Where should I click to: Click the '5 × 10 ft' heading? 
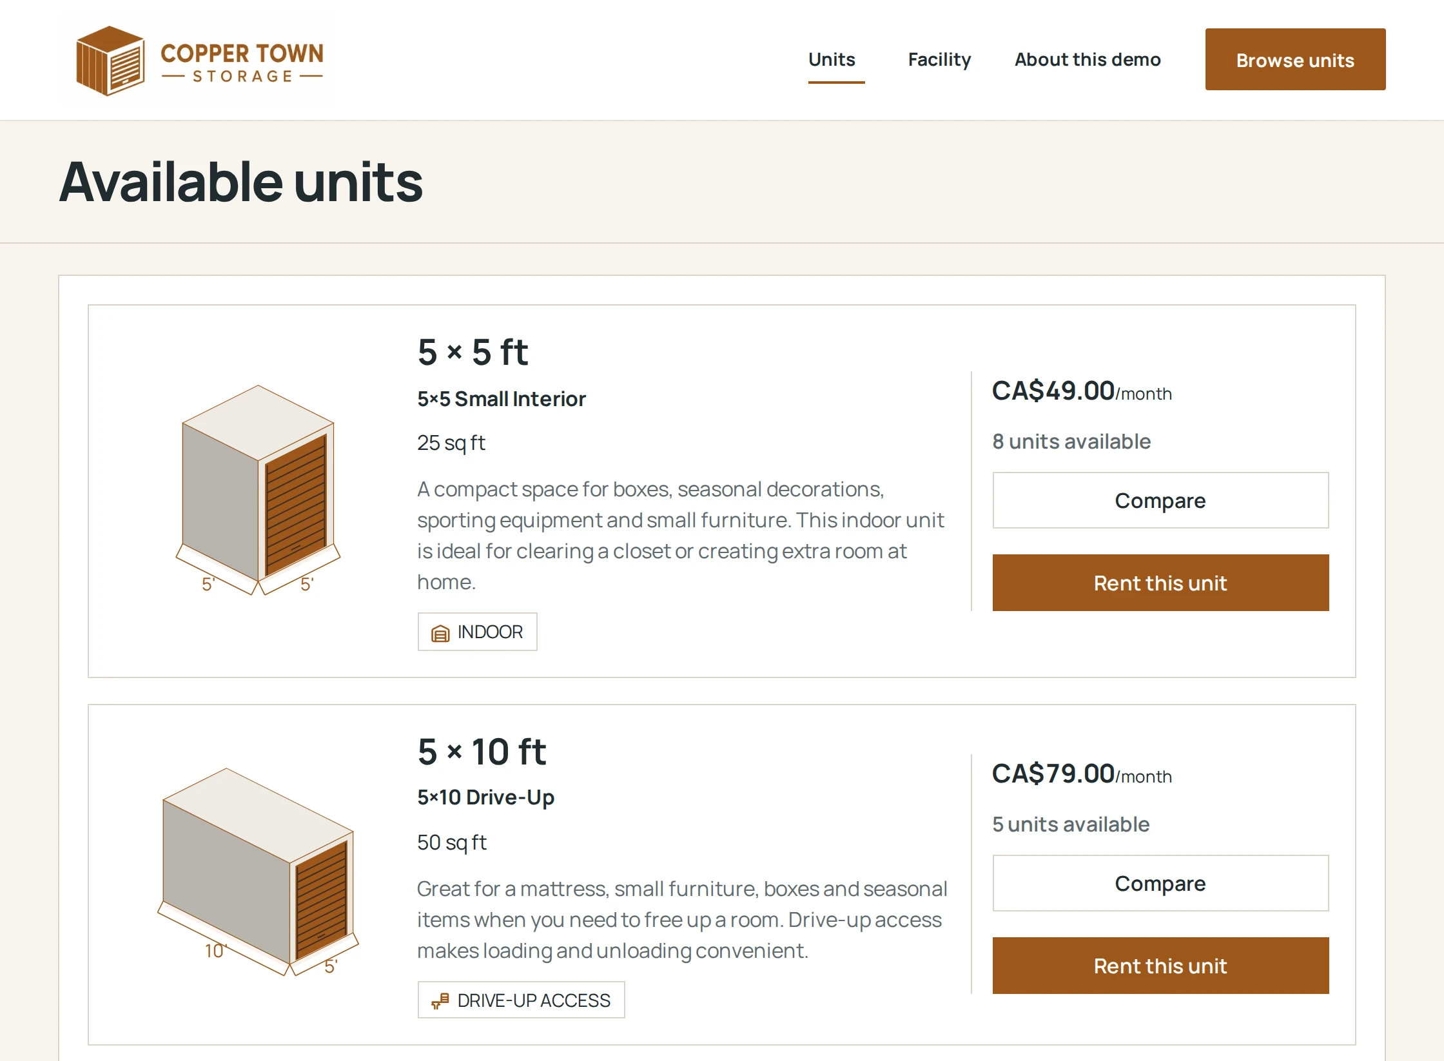click(x=482, y=752)
